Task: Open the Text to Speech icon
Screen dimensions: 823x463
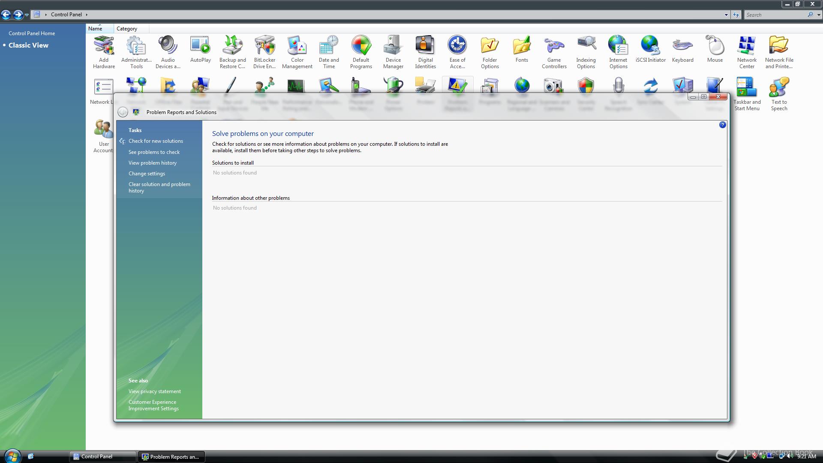Action: click(779, 94)
